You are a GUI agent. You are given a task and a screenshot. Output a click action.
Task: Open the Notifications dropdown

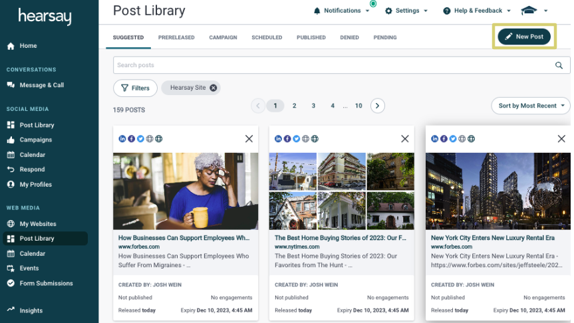(x=342, y=11)
